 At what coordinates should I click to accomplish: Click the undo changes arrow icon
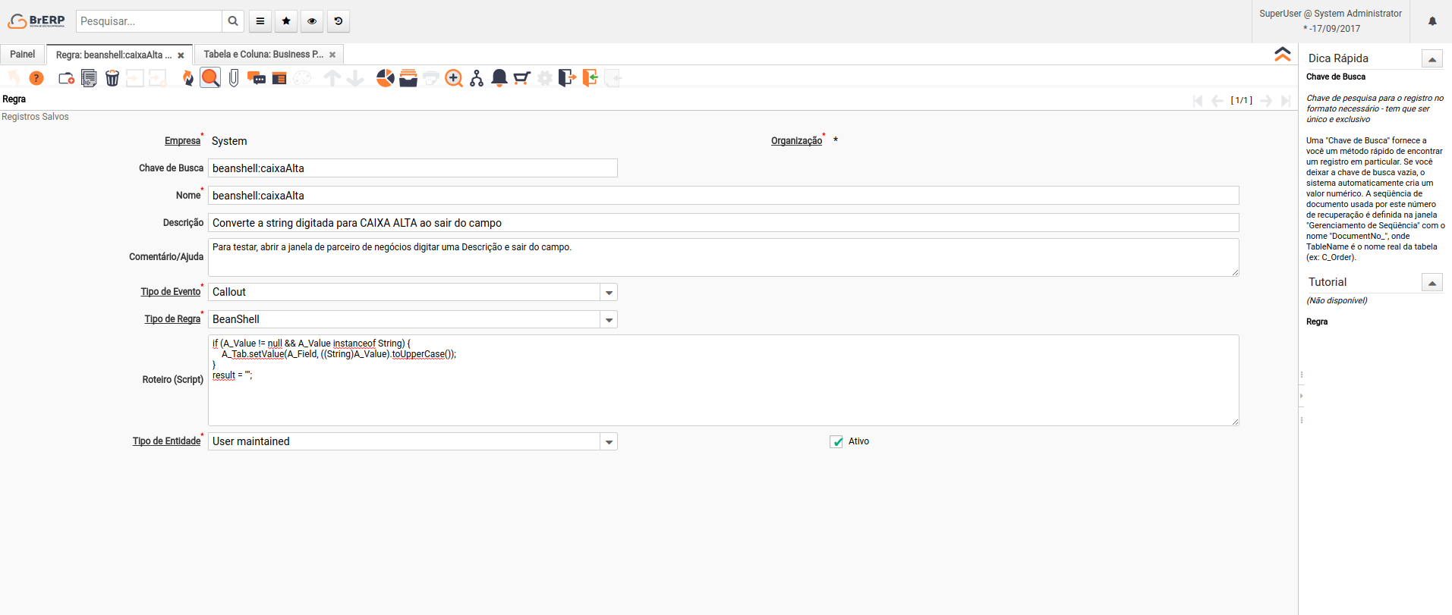pyautogui.click(x=14, y=78)
